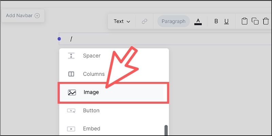The image size is (272, 136).
Task: Choose Columns from the block menu
Action: tap(93, 74)
